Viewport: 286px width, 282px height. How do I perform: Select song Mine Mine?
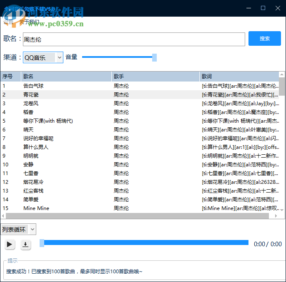tap(36, 208)
